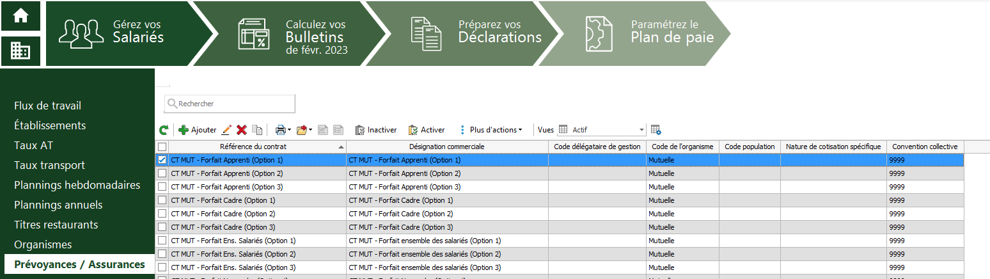Click the green refresh icon
The image size is (990, 279).
164,130
